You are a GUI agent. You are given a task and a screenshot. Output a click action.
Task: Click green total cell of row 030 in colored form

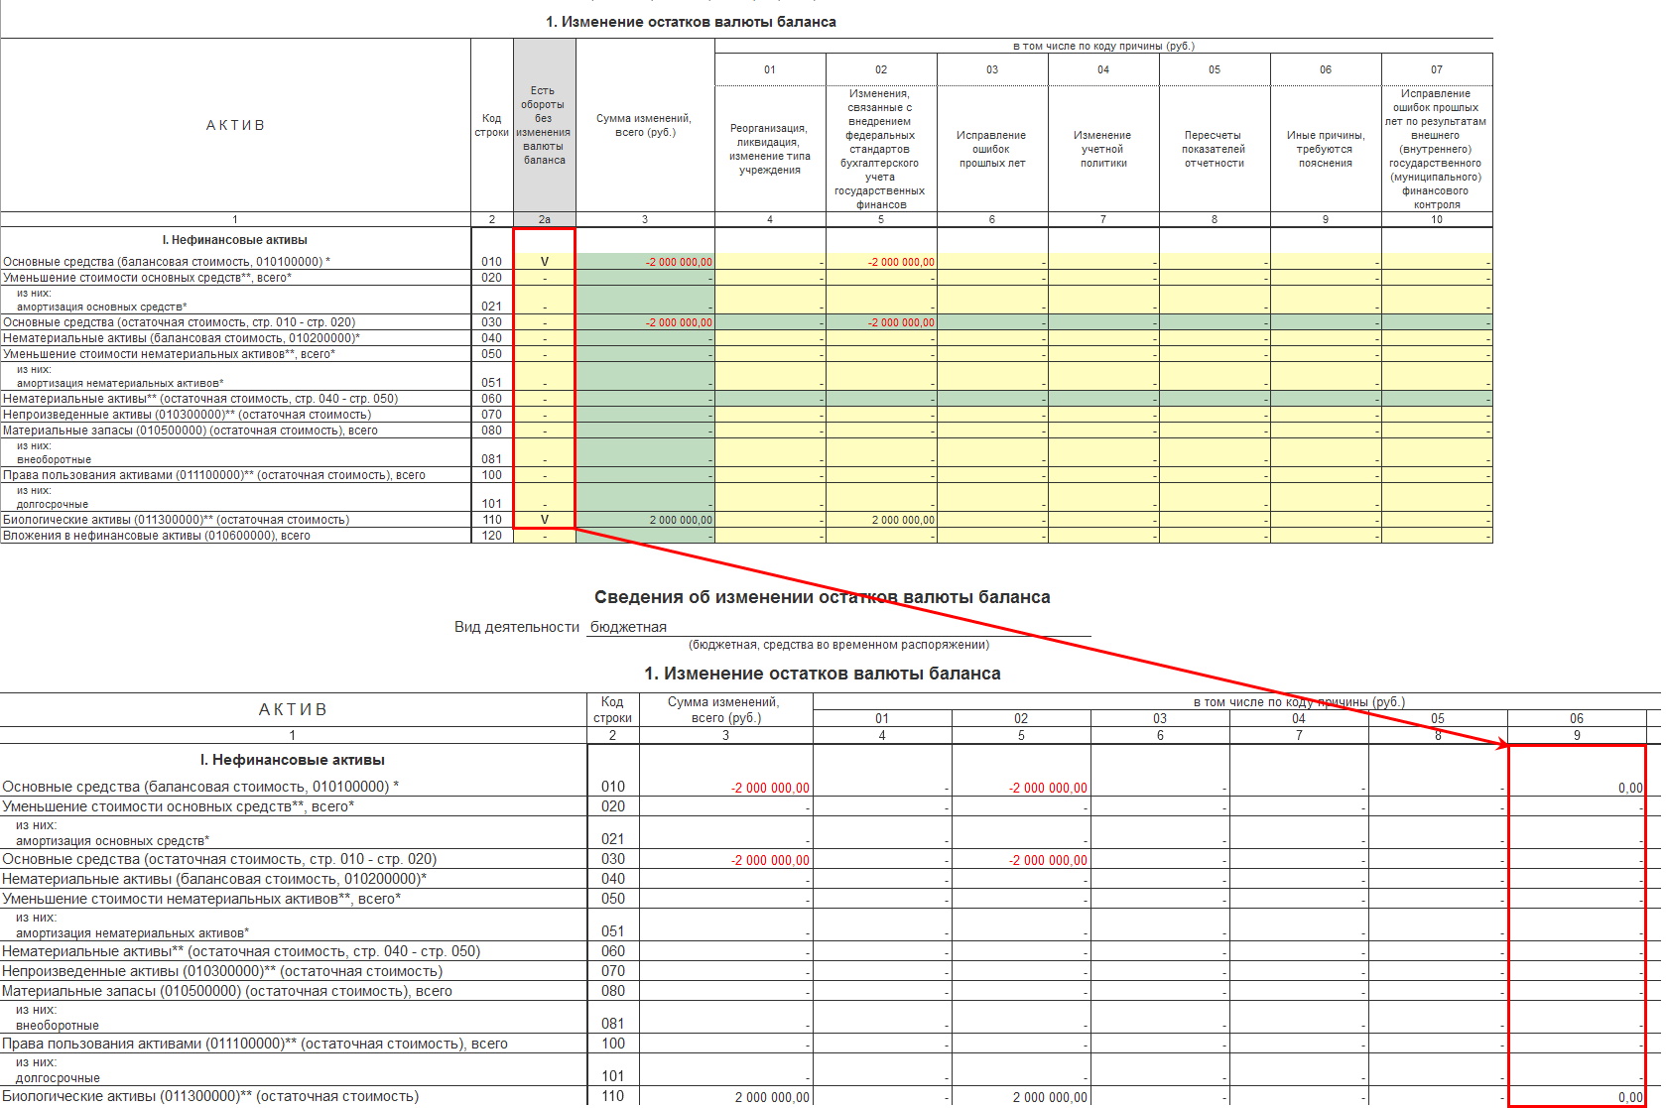645,322
